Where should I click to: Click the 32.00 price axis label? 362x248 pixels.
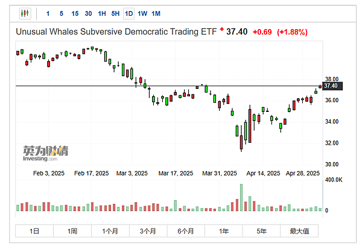(x=332, y=143)
